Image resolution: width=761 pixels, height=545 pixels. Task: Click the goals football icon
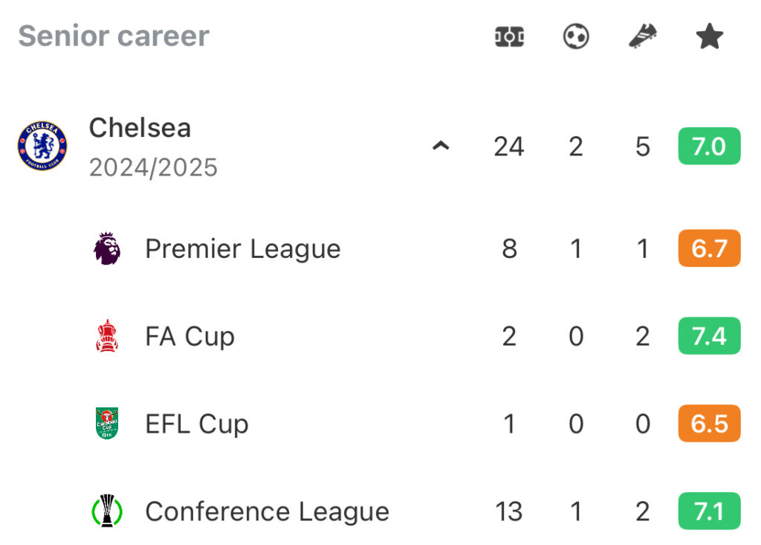click(x=576, y=36)
